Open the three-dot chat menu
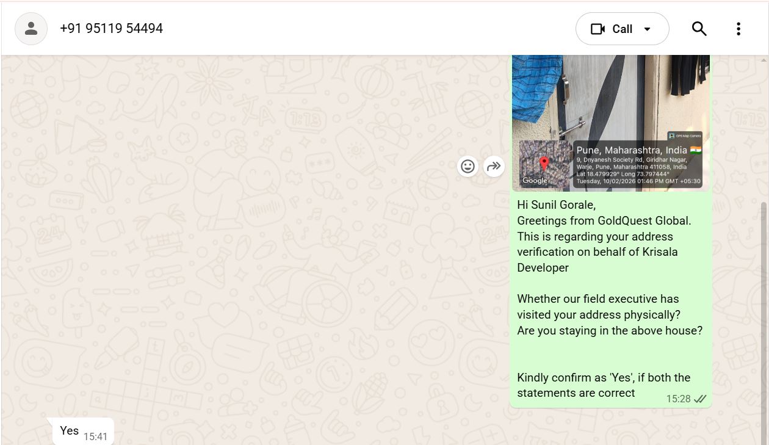 coord(738,29)
